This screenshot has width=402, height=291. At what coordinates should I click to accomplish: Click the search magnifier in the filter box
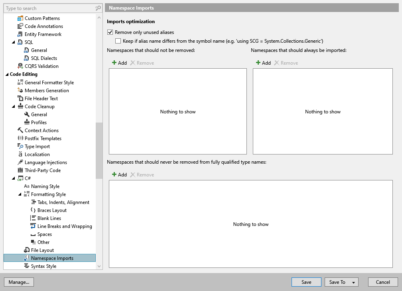pos(97,8)
